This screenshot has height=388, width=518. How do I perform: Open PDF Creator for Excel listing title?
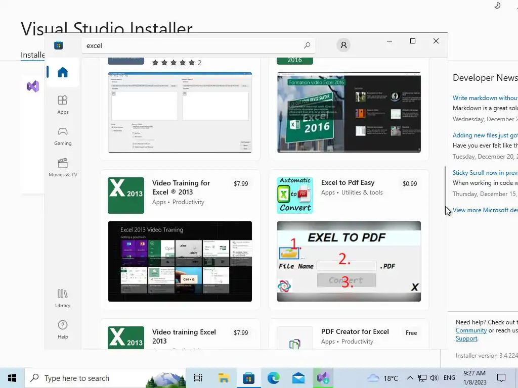click(x=355, y=331)
